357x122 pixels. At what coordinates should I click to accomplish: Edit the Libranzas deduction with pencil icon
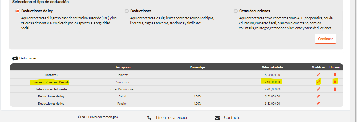318,75
